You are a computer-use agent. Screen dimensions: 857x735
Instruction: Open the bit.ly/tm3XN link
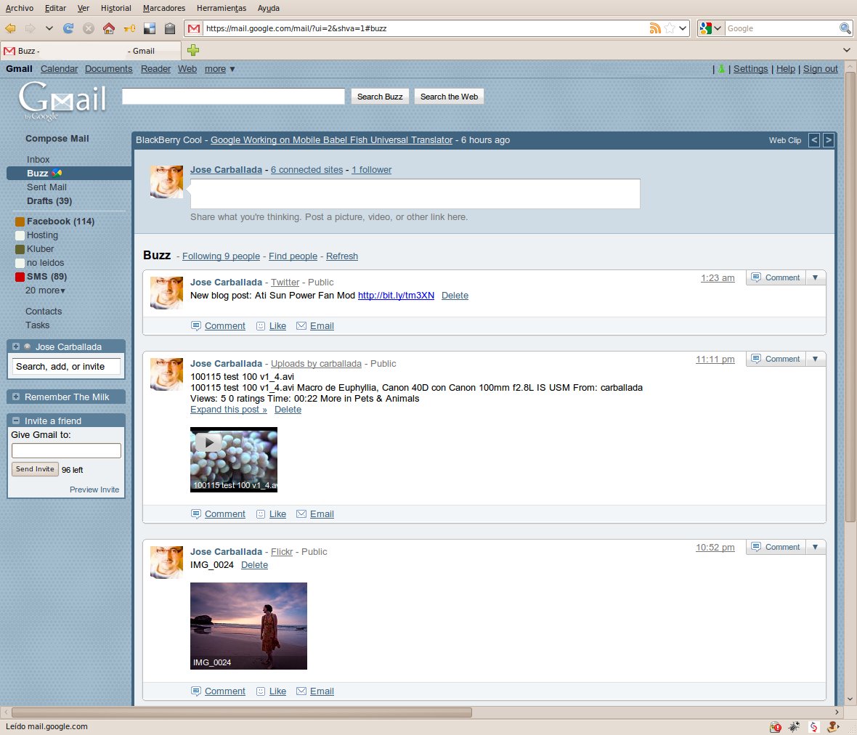click(396, 295)
